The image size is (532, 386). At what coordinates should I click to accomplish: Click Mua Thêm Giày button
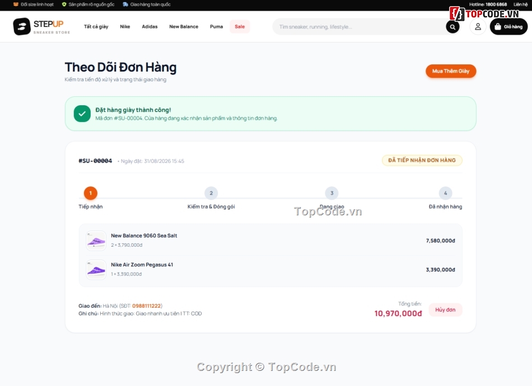451,71
